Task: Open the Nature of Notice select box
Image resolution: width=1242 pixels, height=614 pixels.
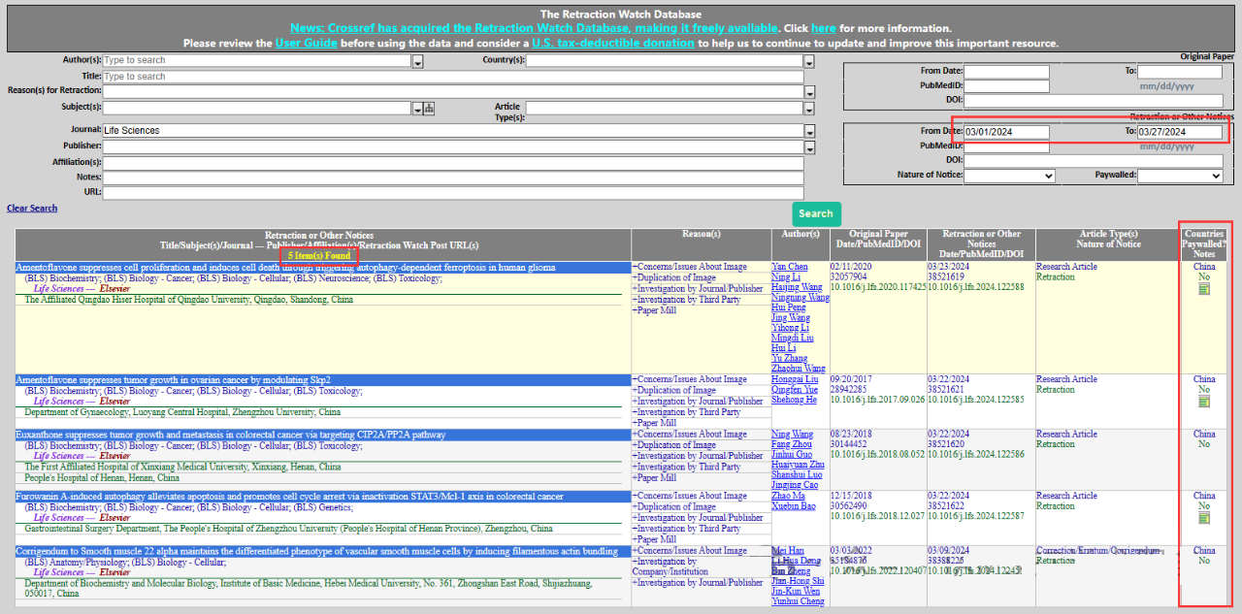Action: coord(1009,176)
